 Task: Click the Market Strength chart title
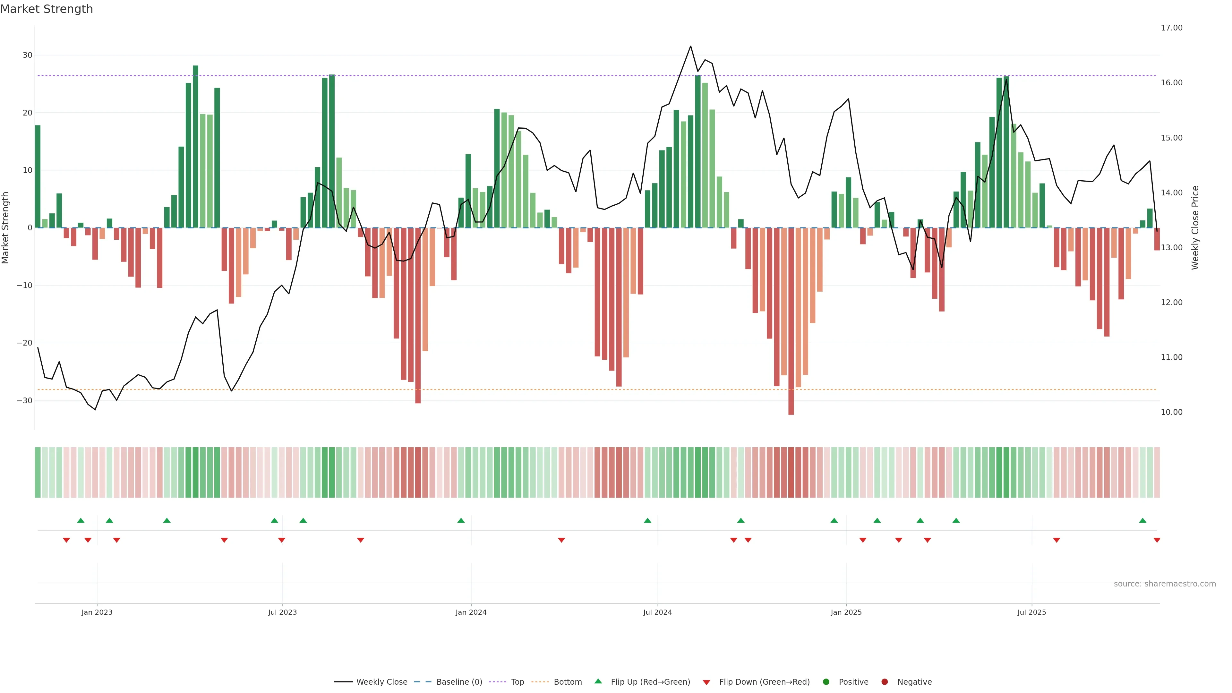[x=47, y=9]
